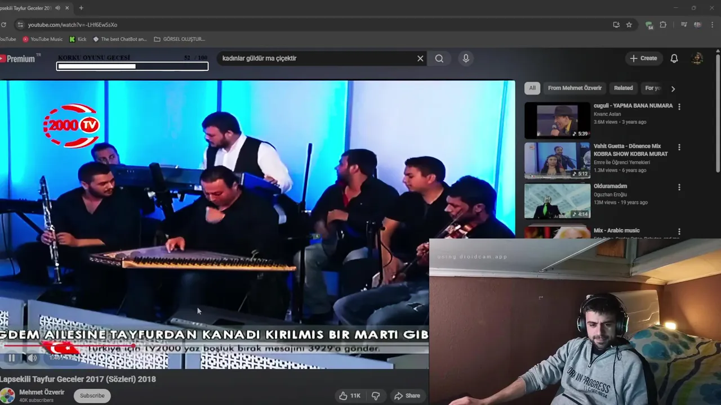Open the extensions puzzle icon
Screen dimensions: 721x405
[663, 25]
